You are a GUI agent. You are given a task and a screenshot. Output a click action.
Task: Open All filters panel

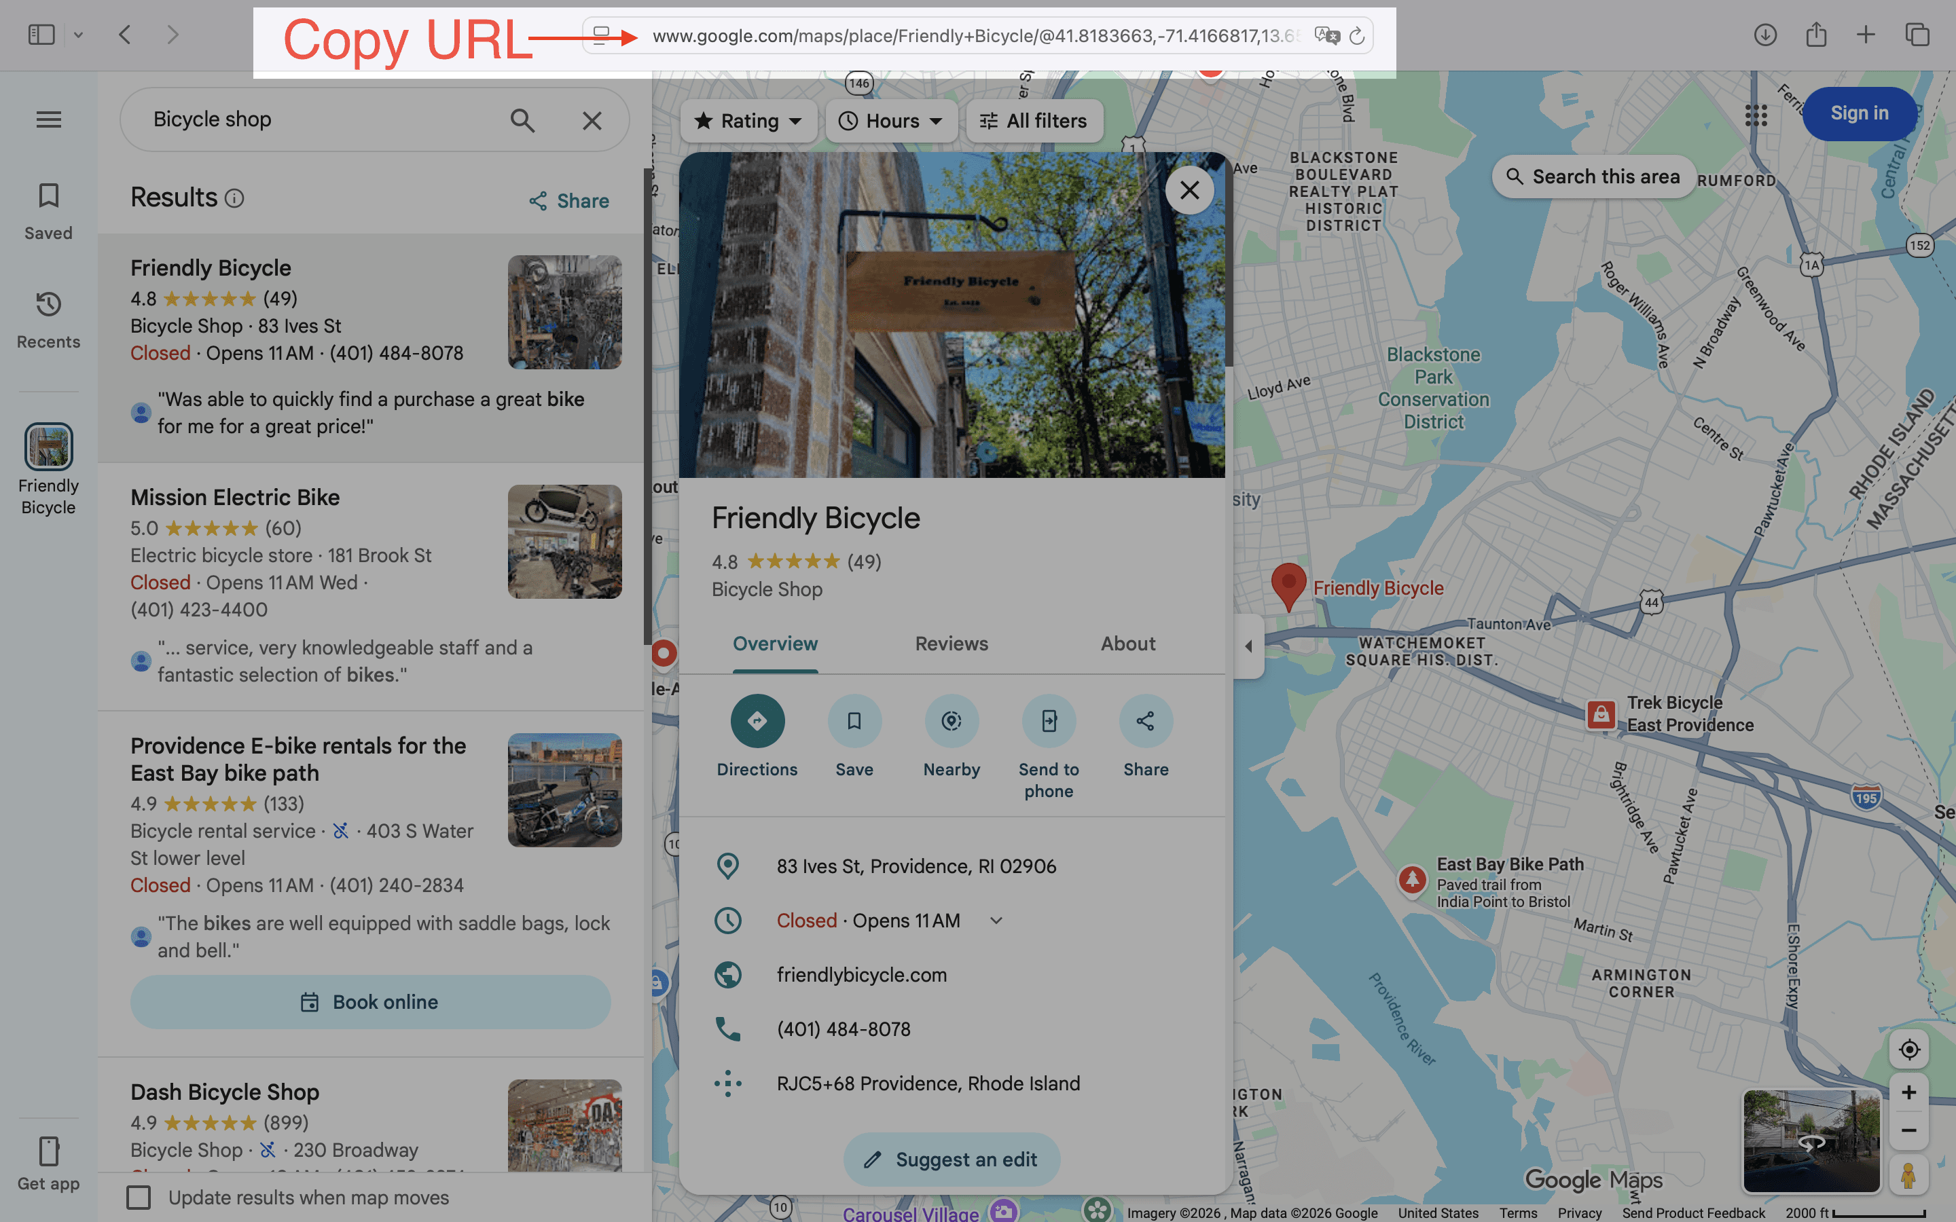coord(1034,122)
